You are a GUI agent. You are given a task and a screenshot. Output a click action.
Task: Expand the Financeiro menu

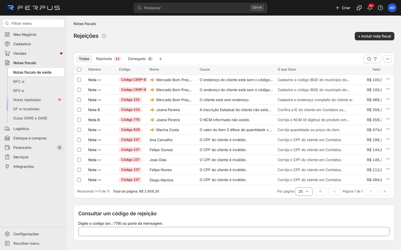pyautogui.click(x=33, y=148)
